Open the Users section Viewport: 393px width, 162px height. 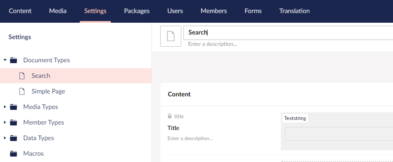(x=175, y=11)
